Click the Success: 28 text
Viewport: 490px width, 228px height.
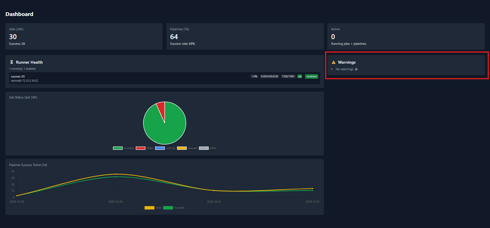17,44
